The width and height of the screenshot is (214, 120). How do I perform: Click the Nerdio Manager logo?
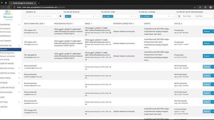coord(8,15)
